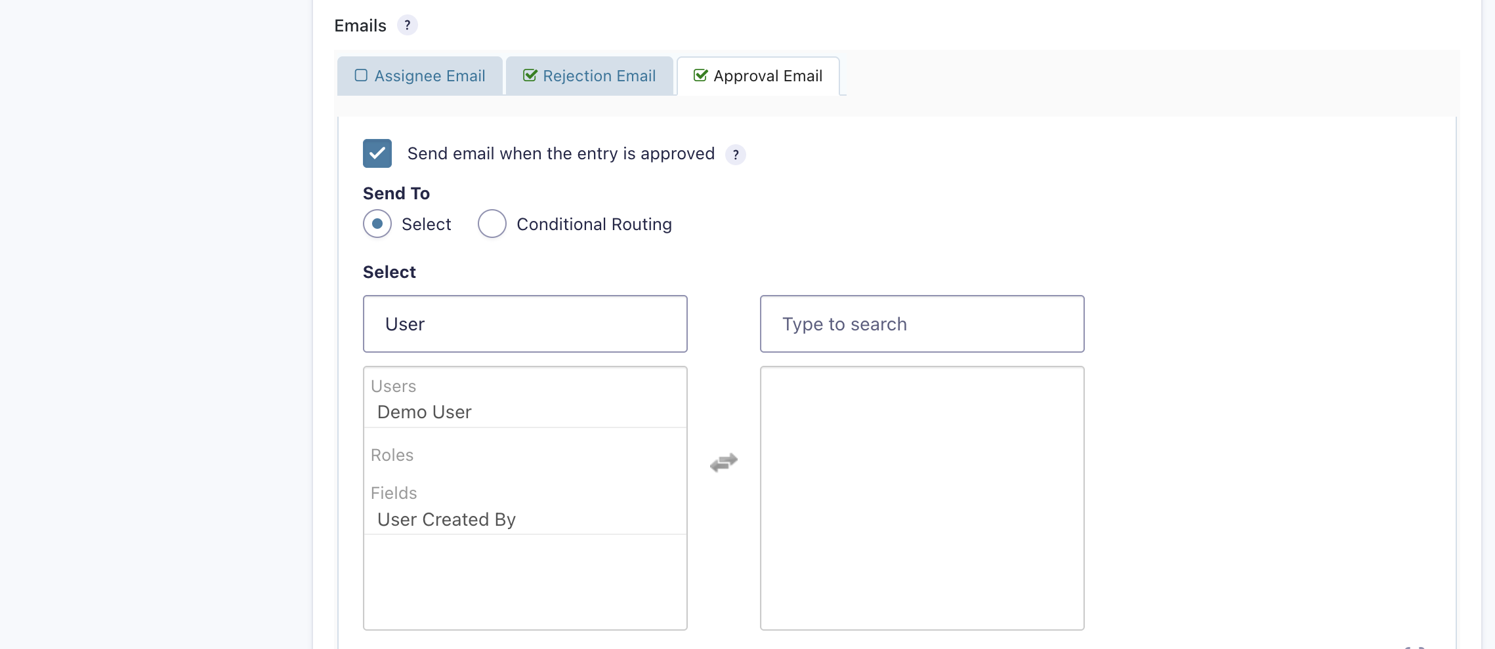Pick Demo User from the Users list
Viewport: 1495px width, 649px height.
pos(425,412)
